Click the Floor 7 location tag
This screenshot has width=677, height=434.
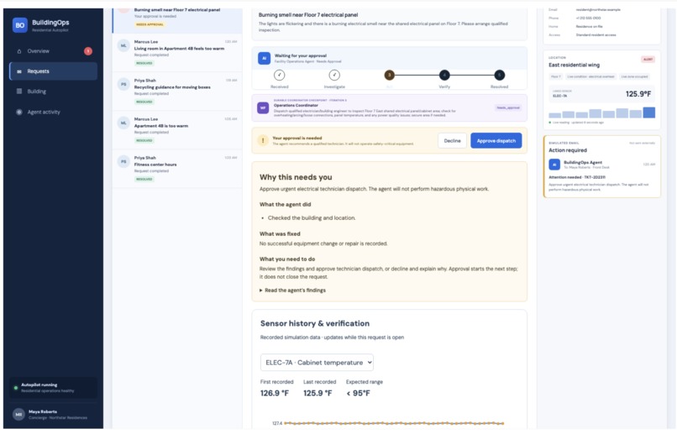(555, 76)
